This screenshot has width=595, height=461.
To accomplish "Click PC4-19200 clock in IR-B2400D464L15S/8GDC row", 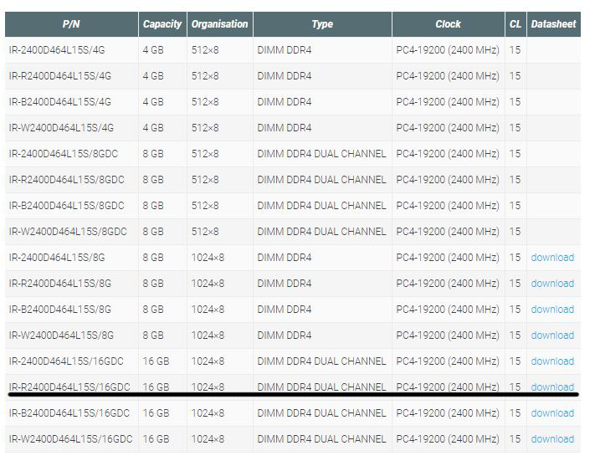I will click(x=448, y=206).
